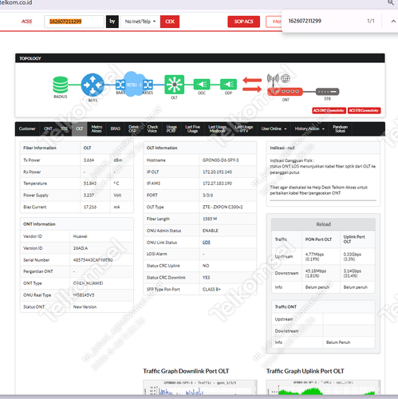Open the Traffic Graph Downlink Port OLT chart

click(x=200, y=387)
